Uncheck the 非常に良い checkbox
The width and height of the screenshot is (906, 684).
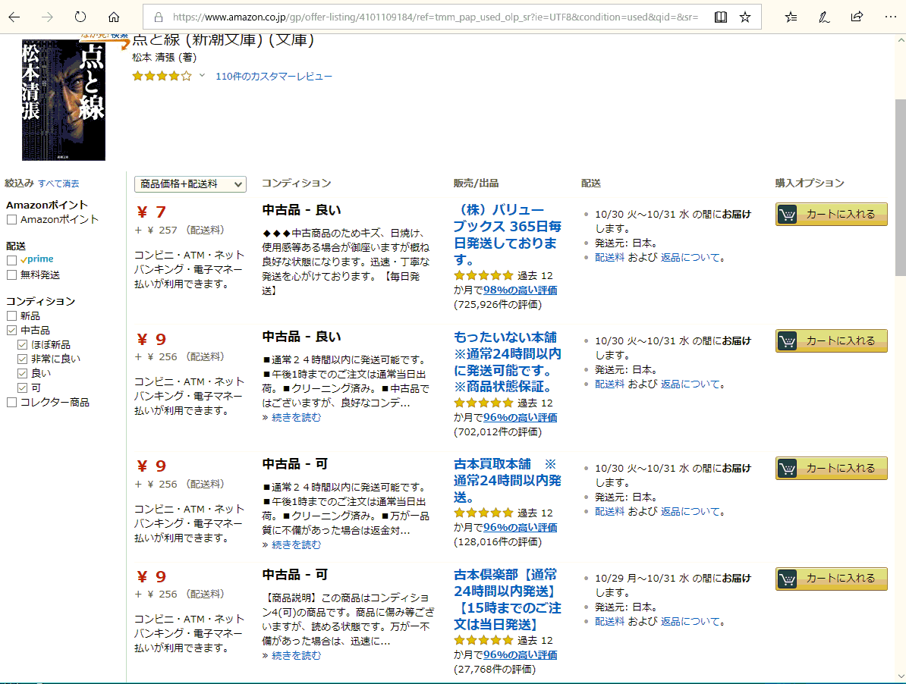click(x=23, y=359)
